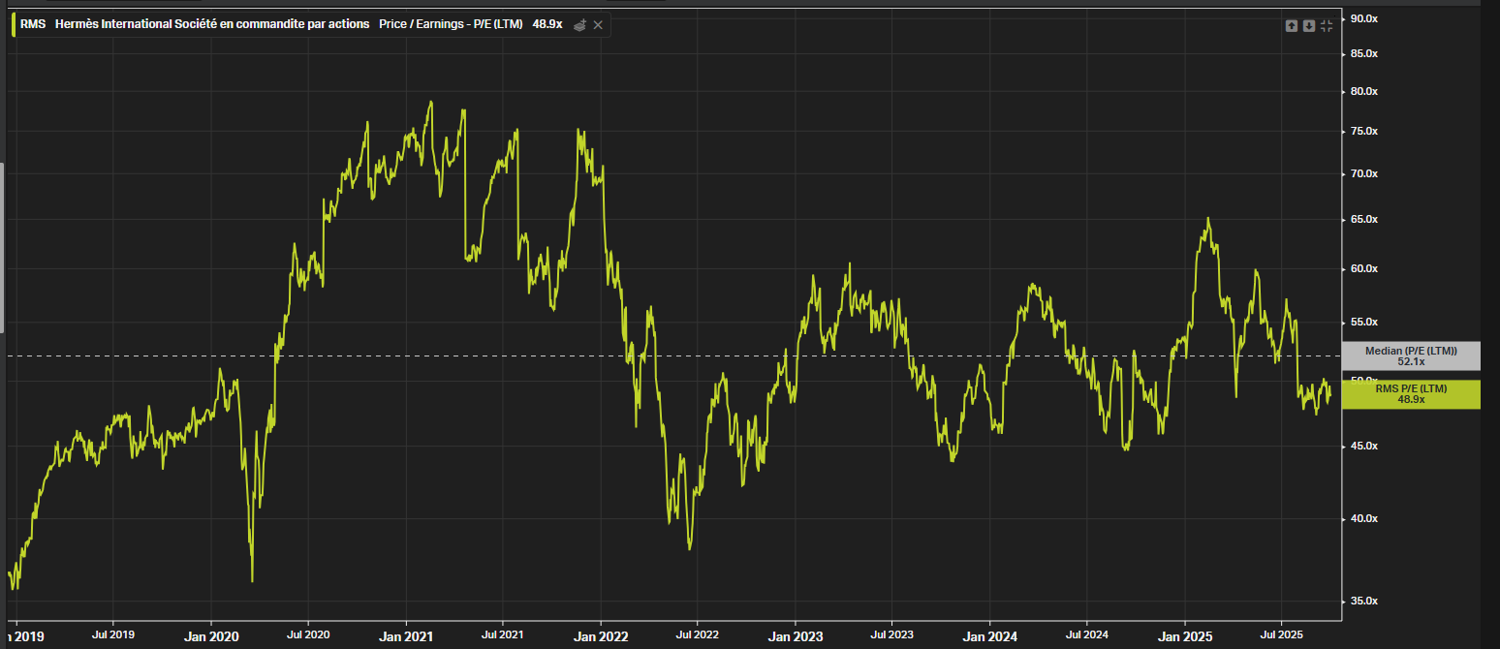The width and height of the screenshot is (1500, 649).
Task: Click the Median (P/E (LTM)) 52.1x tag
Action: tap(1410, 355)
